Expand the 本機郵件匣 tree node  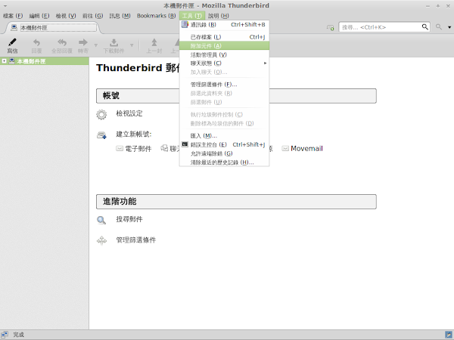point(4,61)
